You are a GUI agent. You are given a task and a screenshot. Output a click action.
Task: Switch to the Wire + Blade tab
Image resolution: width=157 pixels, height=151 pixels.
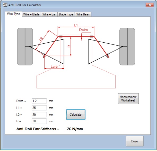coord(31,14)
